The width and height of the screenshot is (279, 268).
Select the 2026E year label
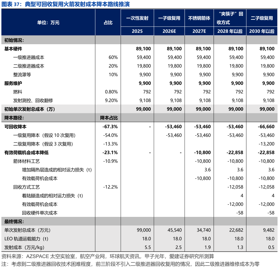tap(169, 31)
